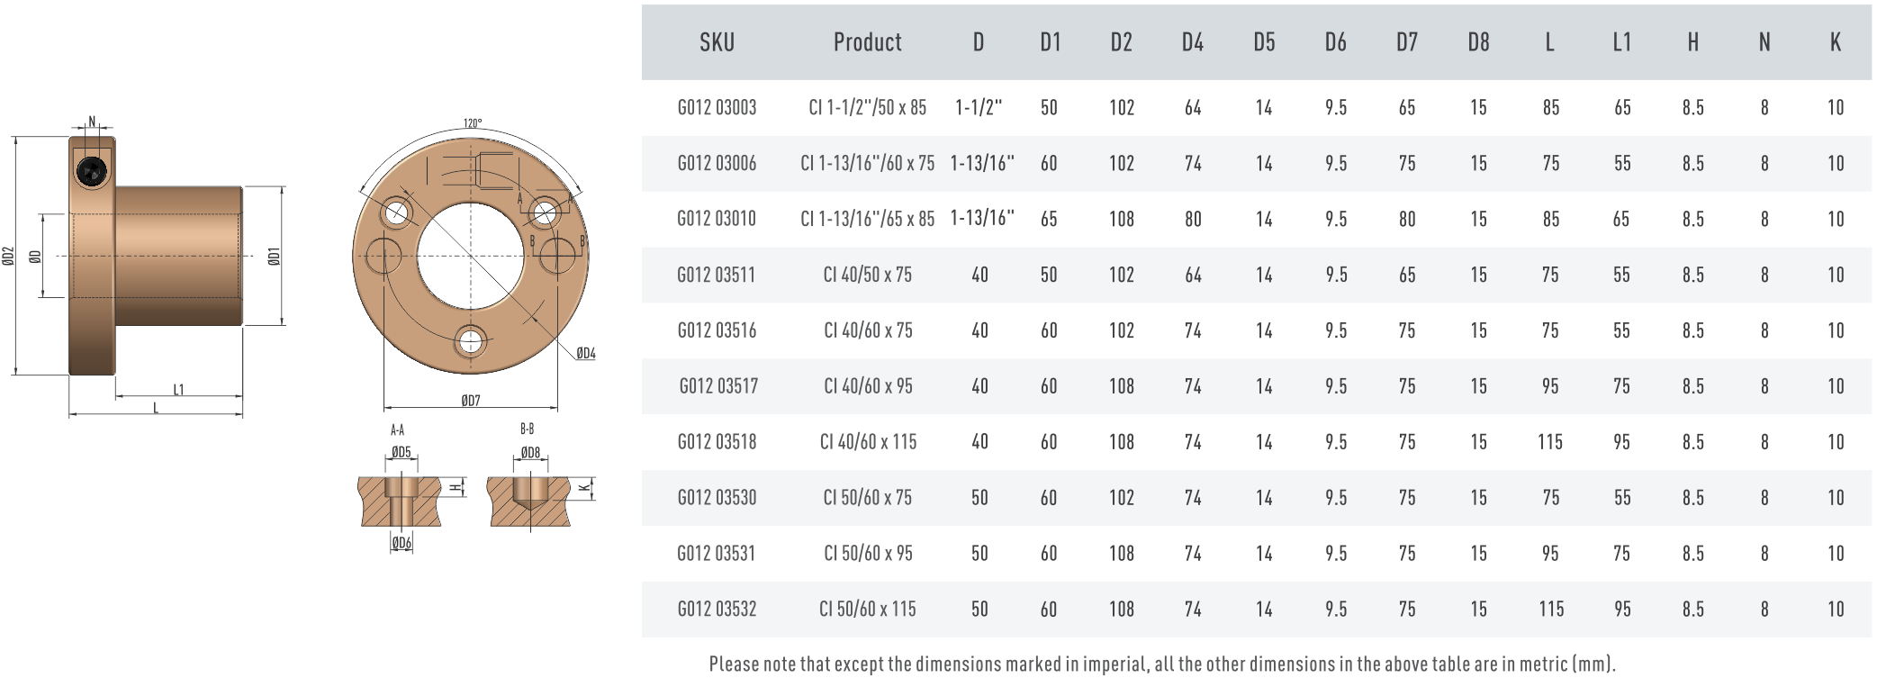Select the CI 50/60 x 95 product cell
This screenshot has height=678, width=1877.
pyautogui.click(x=868, y=554)
